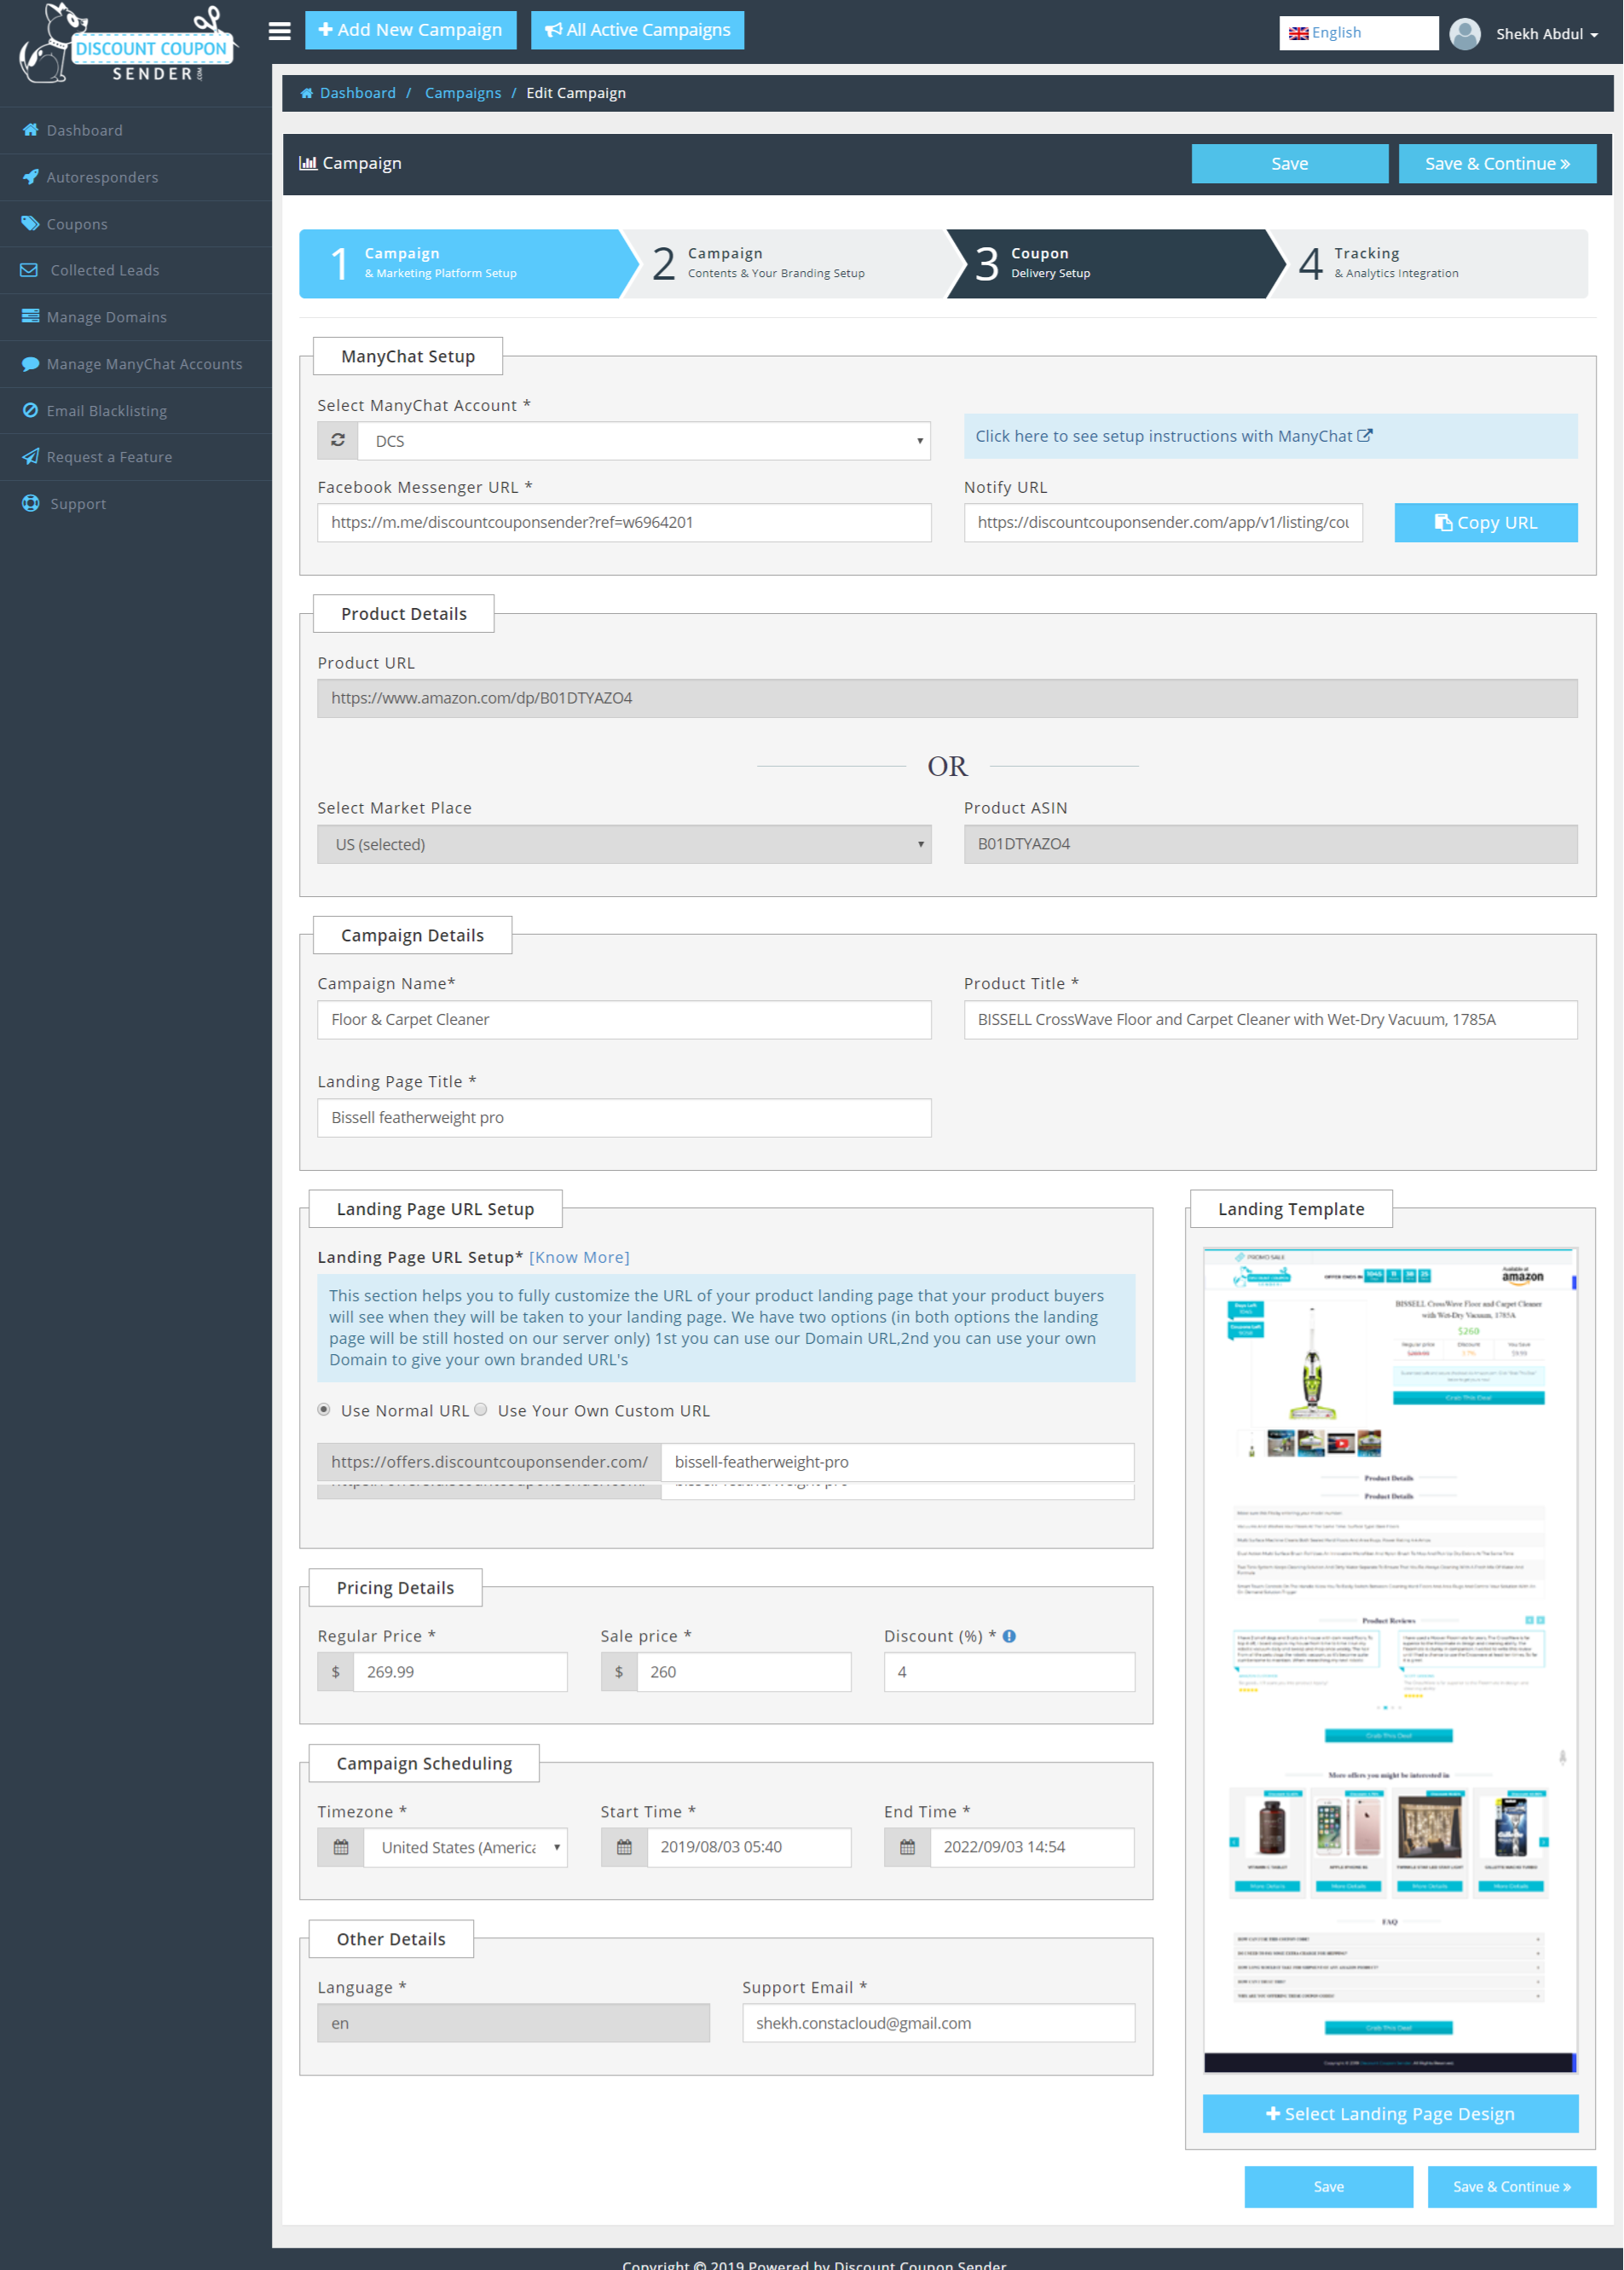Click the Discount percentage field
1624x2270 pixels.
pos(1009,1672)
